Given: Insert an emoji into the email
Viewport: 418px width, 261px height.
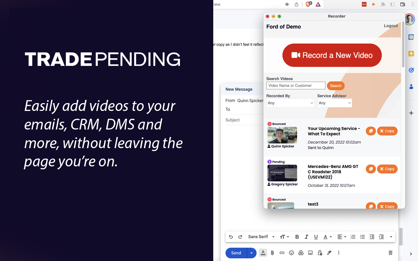Looking at the screenshot, I should pyautogui.click(x=291, y=253).
